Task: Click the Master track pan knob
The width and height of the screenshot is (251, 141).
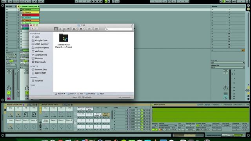Action: [x=226, y=88]
